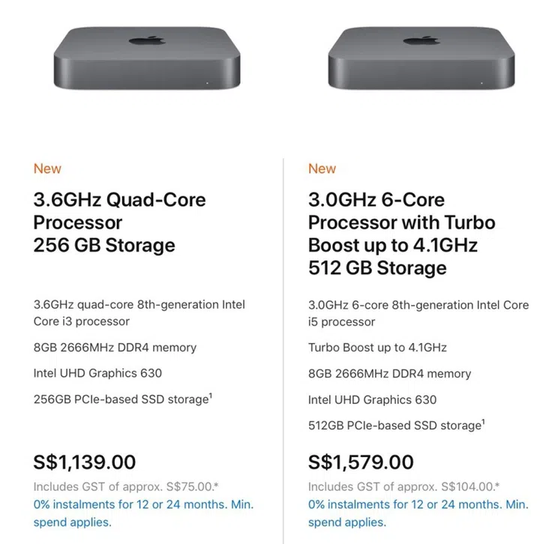
Task: Click left Intel UHD Graphics 630 spec
Action: (97, 373)
